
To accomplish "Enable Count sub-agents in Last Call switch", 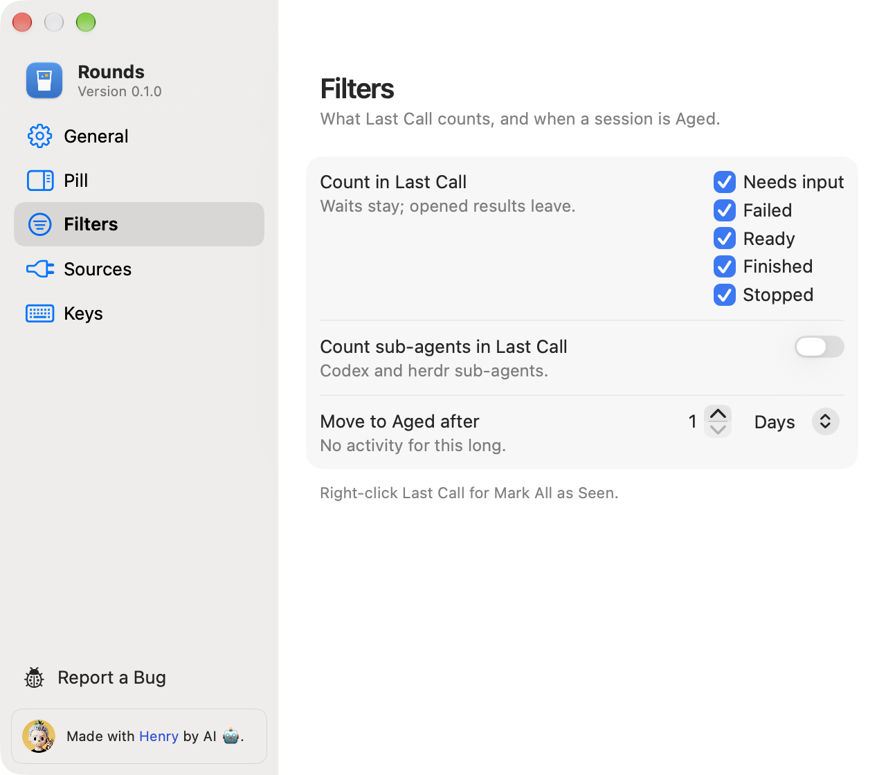I will pyautogui.click(x=820, y=347).
